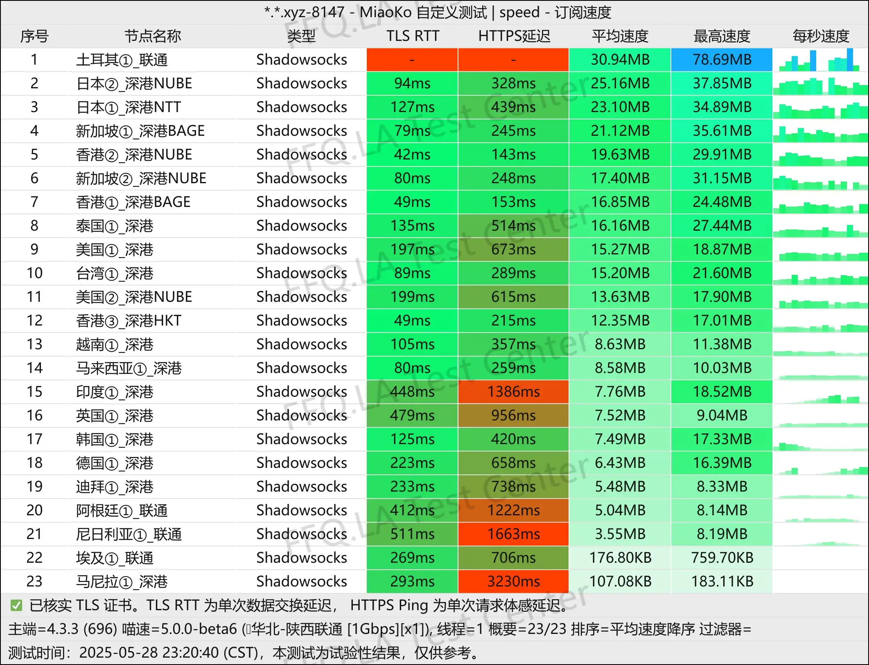Click node name 越南①_深港
Viewport: 869px width, 665px height.
click(115, 345)
